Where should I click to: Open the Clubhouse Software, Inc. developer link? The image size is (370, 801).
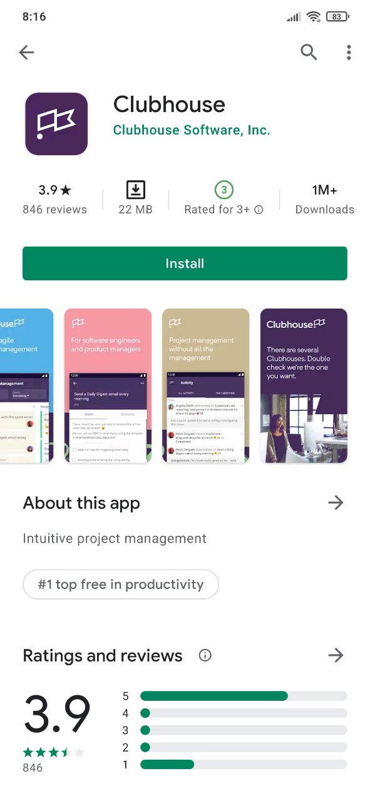[x=192, y=130]
